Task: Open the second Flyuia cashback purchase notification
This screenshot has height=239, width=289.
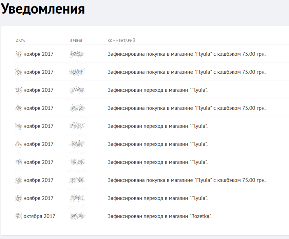Action: (x=187, y=72)
